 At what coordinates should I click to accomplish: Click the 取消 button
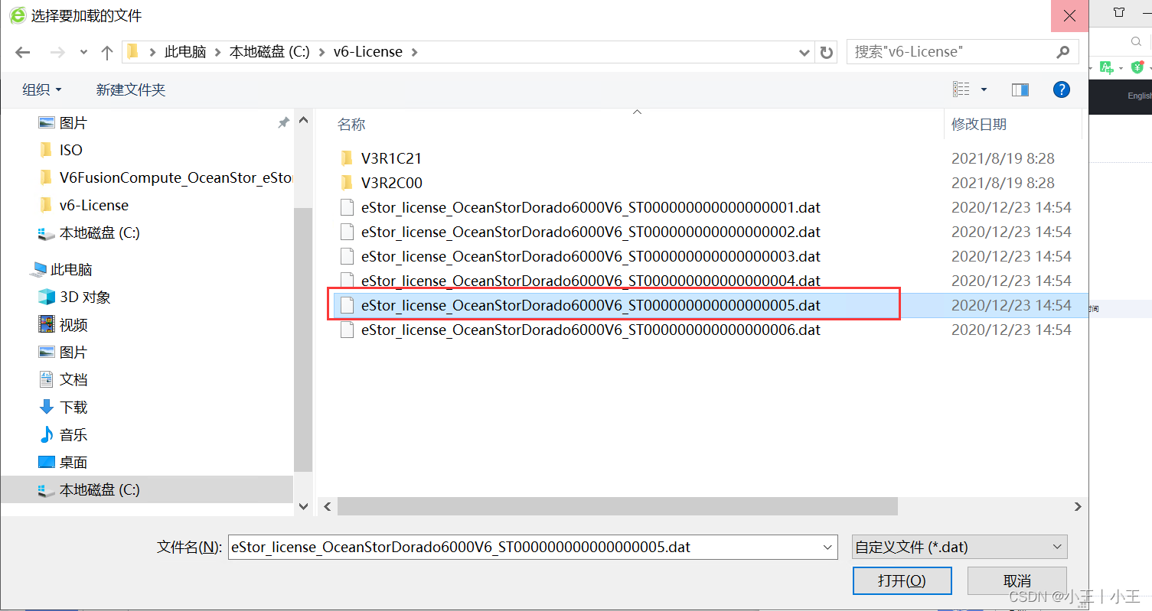click(x=1017, y=580)
